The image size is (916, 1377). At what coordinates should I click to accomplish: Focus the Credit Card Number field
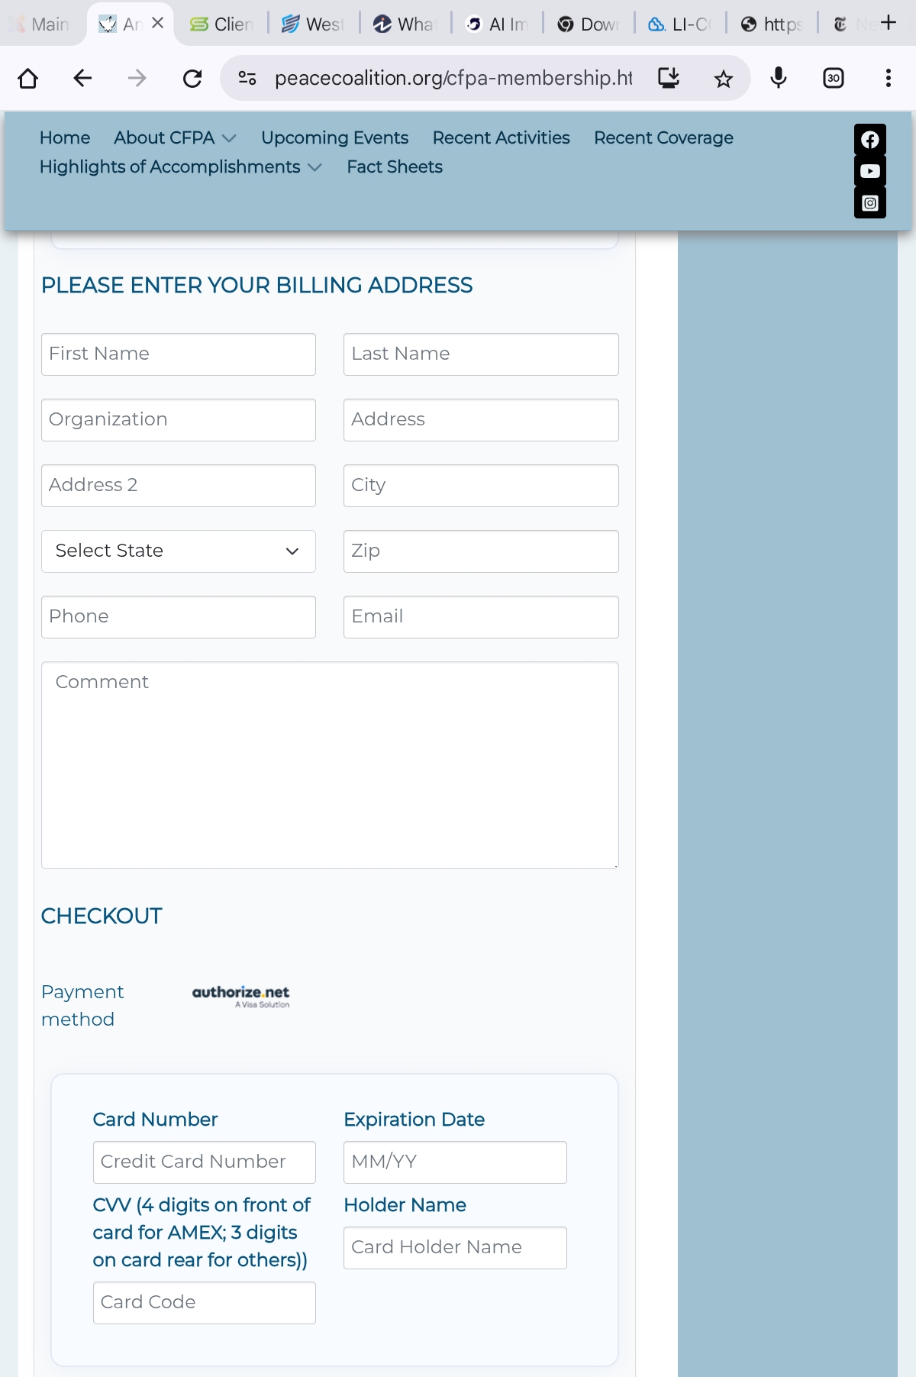coord(204,1162)
